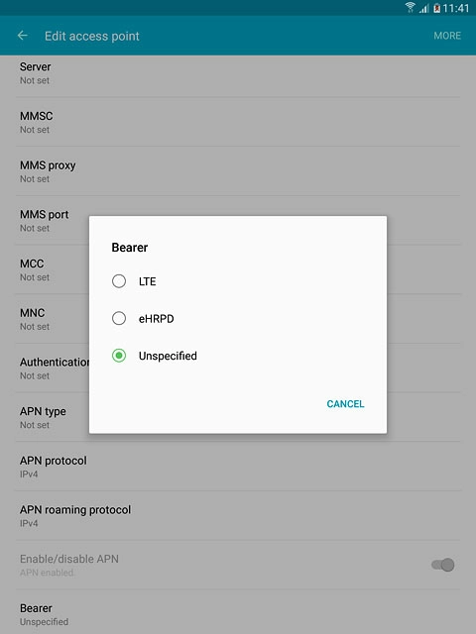Image resolution: width=476 pixels, height=634 pixels.
Task: Cancel the Bearer dialog
Action: (x=345, y=404)
